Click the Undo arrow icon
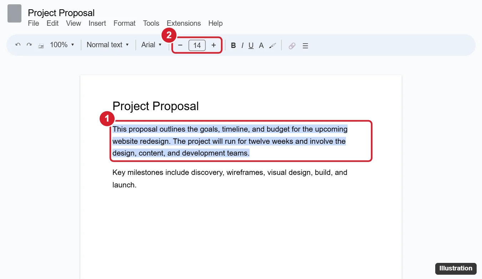482x279 pixels. pos(18,45)
